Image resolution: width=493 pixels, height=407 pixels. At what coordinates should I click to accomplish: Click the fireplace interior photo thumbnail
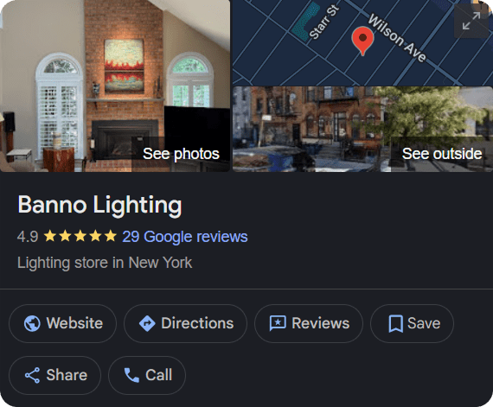click(x=115, y=86)
